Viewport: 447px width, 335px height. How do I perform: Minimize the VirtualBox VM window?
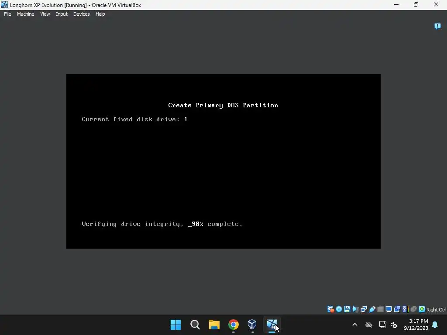click(x=396, y=4)
